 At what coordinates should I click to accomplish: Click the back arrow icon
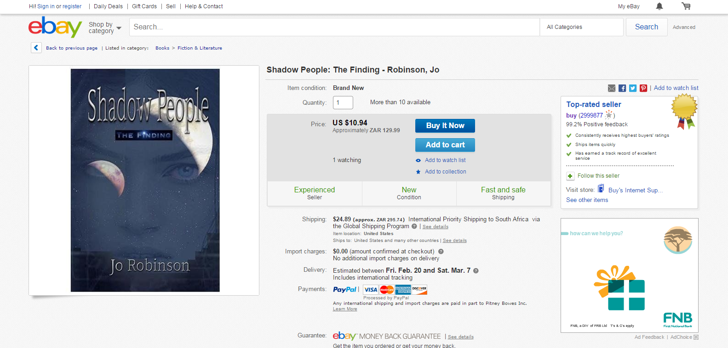tap(36, 48)
